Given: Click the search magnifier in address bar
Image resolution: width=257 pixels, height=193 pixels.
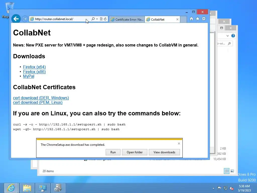Looking at the screenshot, I should click(x=93, y=19).
